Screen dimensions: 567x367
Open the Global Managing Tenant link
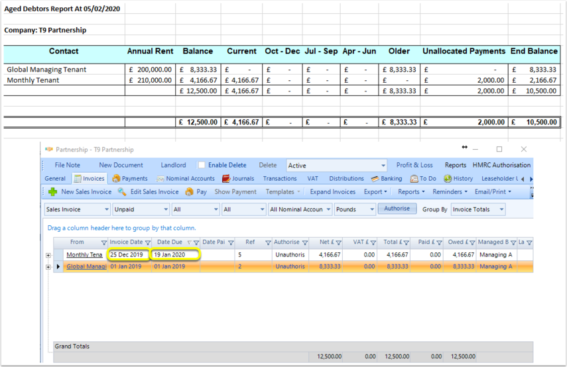coord(86,266)
